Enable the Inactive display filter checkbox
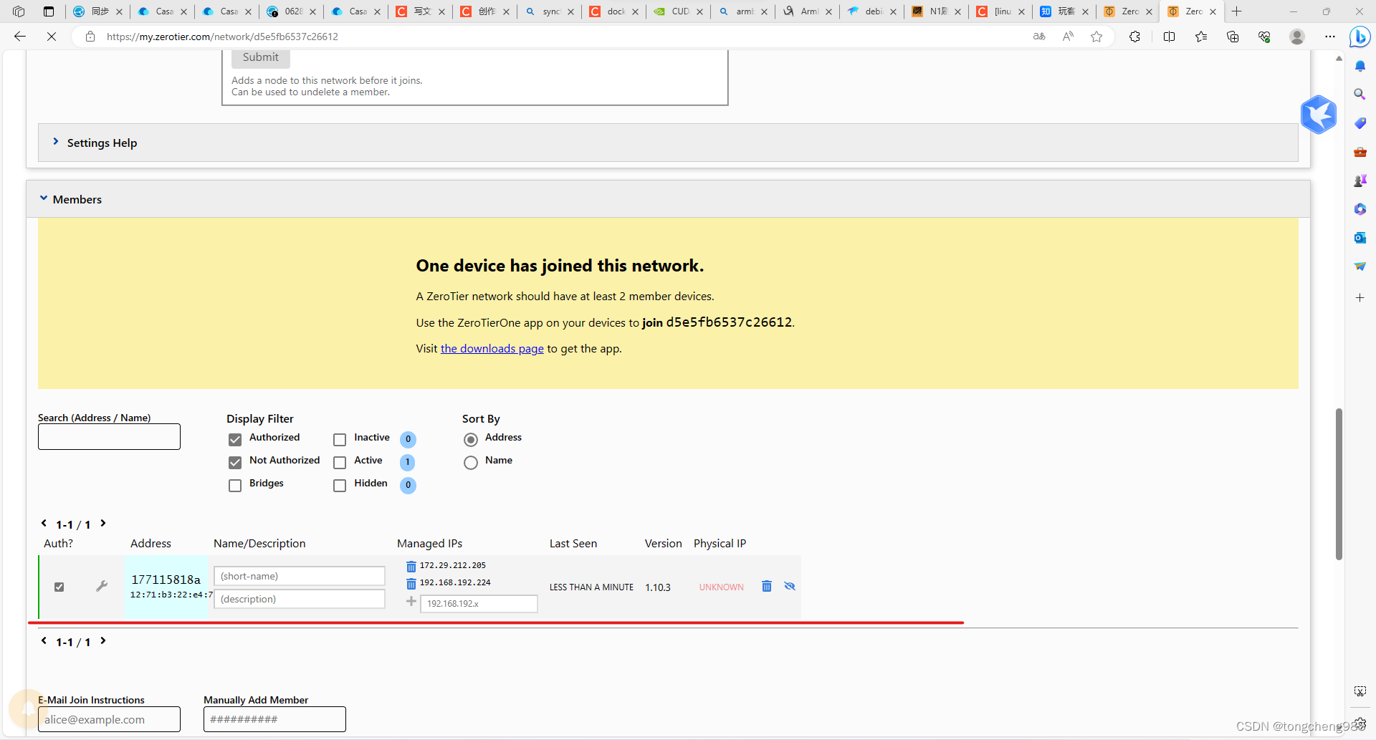This screenshot has height=740, width=1376. (340, 439)
